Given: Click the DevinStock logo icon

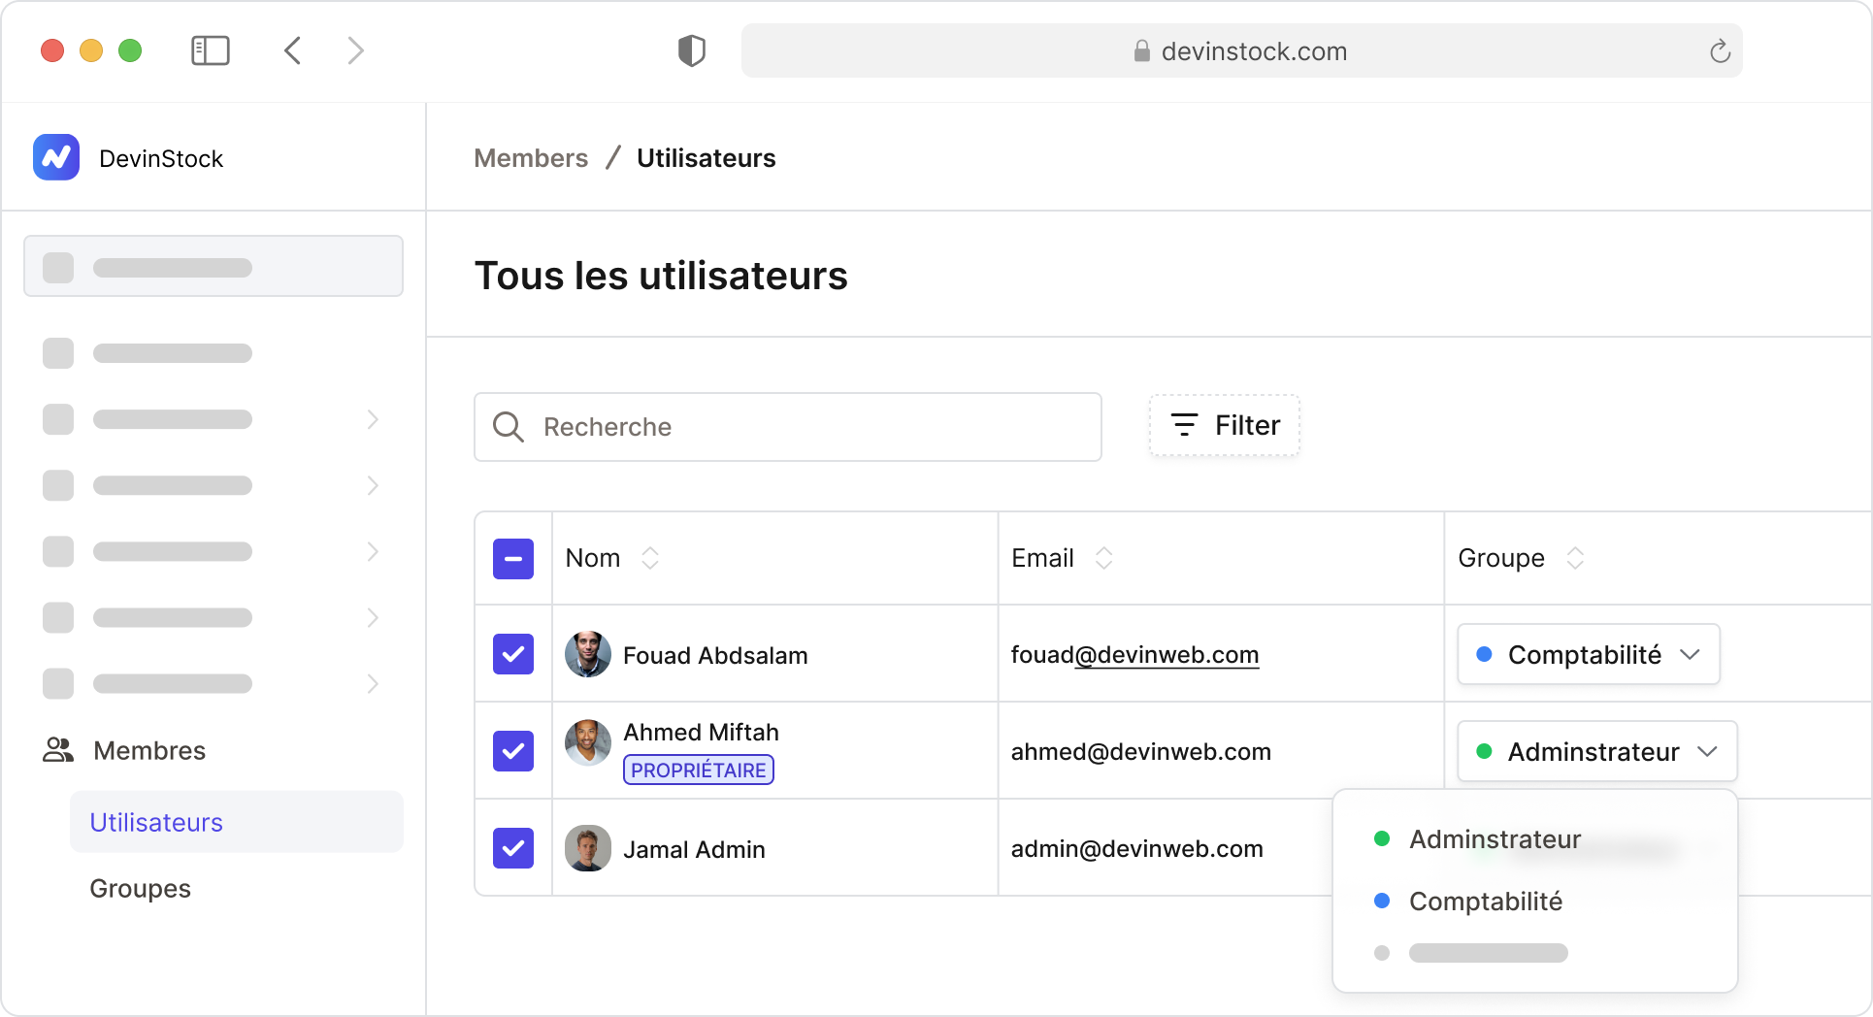Looking at the screenshot, I should point(56,157).
